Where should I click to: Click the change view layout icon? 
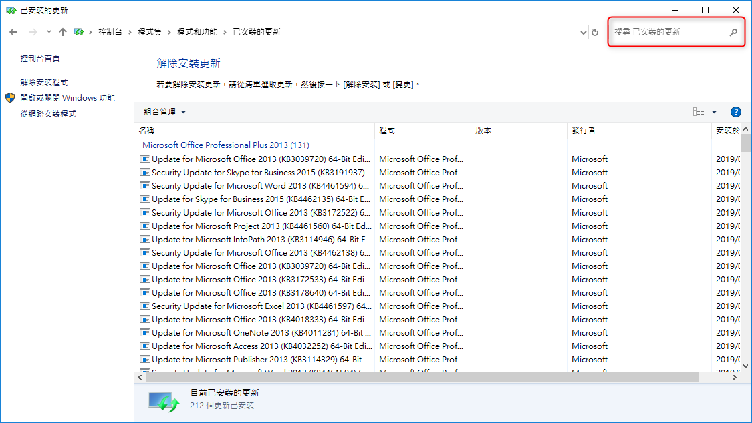[699, 112]
